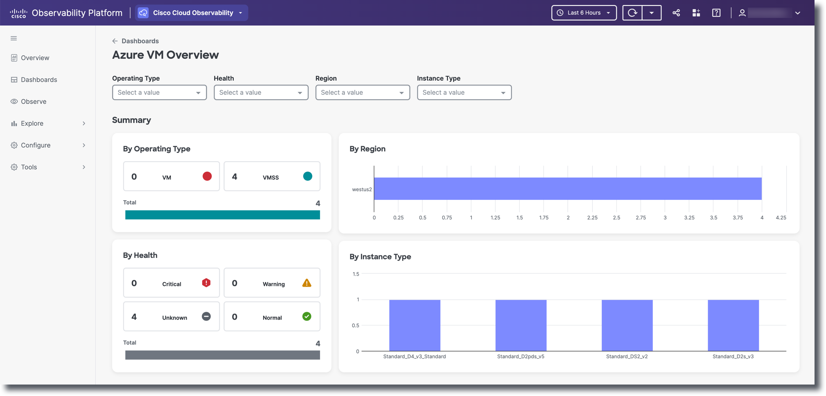Click the teal VMSS status dot

(308, 176)
